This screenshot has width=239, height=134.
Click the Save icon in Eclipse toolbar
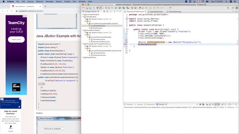point(87,8)
